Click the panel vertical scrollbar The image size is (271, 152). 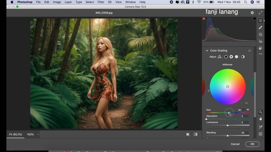(255, 95)
